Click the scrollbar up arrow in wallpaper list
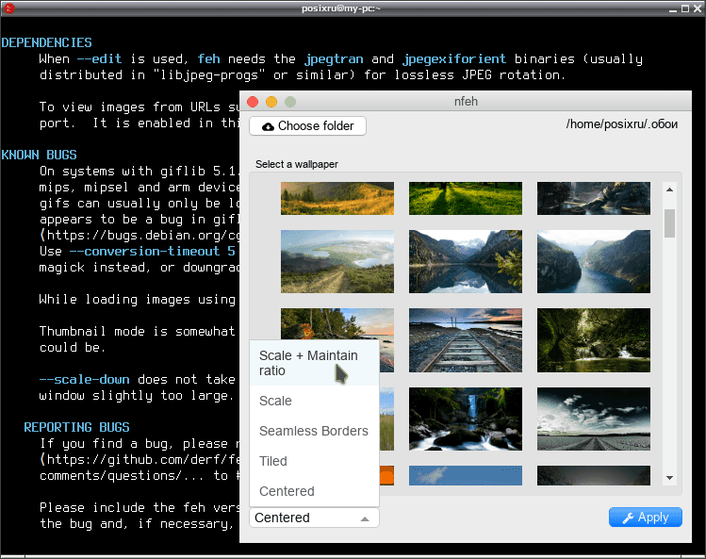 pos(669,189)
